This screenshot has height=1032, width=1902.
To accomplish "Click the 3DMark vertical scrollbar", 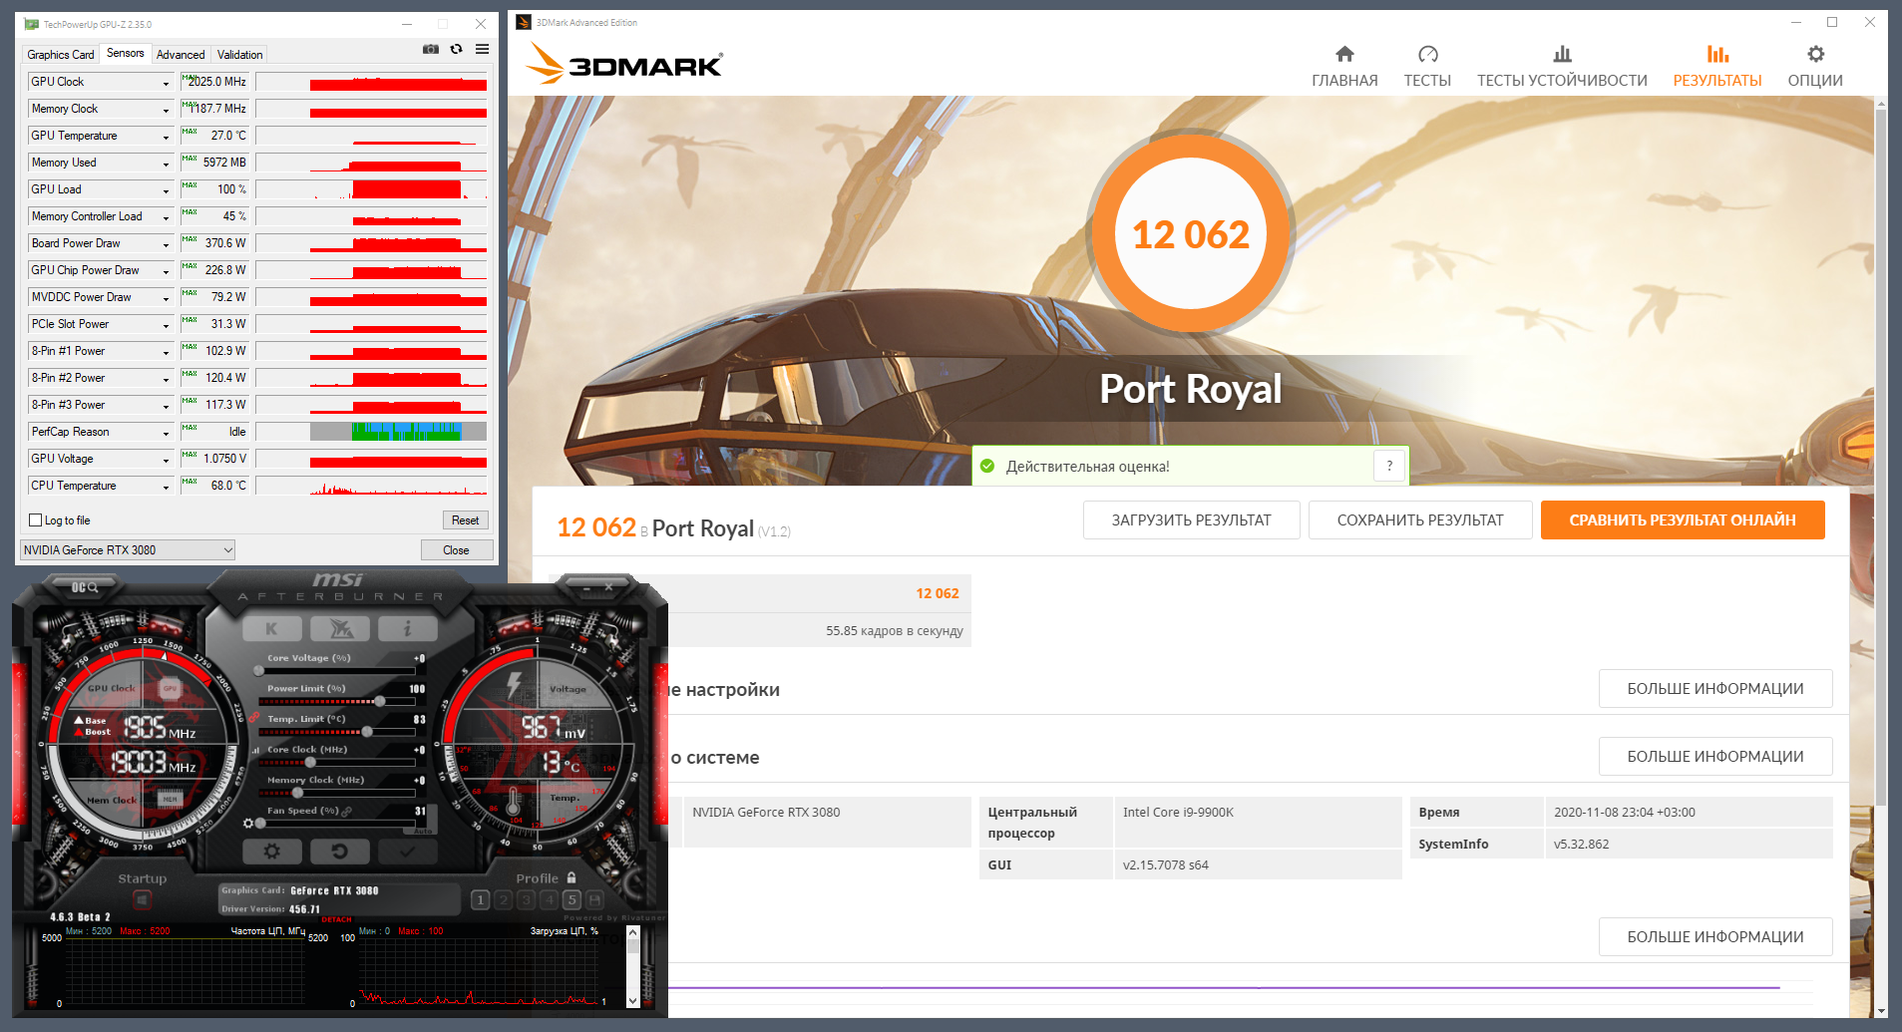I will coord(1881,456).
